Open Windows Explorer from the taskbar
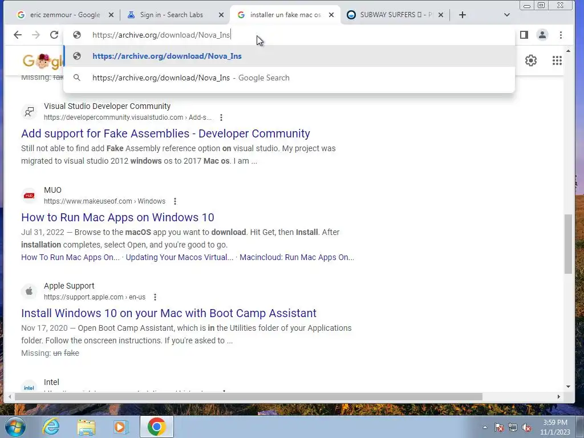The height and width of the screenshot is (438, 584). pyautogui.click(x=86, y=427)
